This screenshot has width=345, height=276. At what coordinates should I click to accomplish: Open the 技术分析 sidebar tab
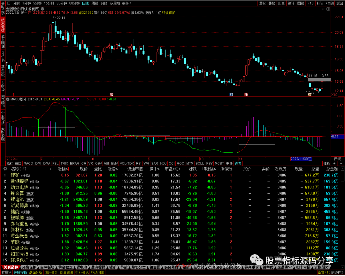click(3, 25)
